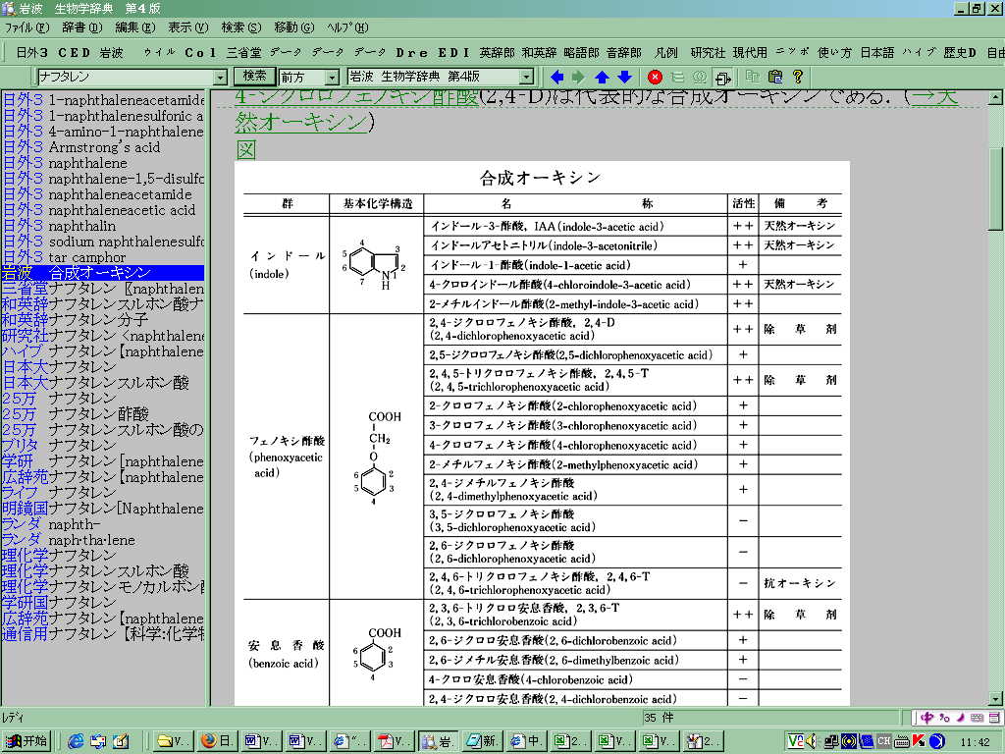The width and height of the screenshot is (1005, 754).
Task: Open the 表示 menu
Action: pyautogui.click(x=187, y=27)
